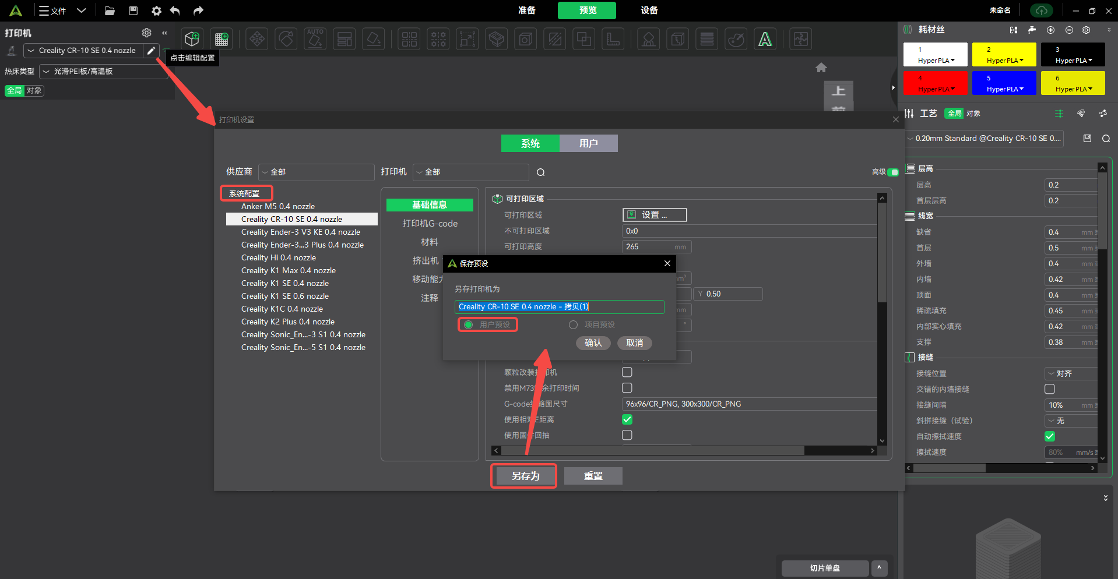This screenshot has width=1118, height=579.
Task: Toggle the 高级 advanced switch
Action: 893,172
